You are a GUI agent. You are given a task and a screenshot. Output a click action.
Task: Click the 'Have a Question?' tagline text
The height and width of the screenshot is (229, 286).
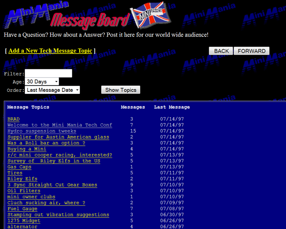coord(106,35)
